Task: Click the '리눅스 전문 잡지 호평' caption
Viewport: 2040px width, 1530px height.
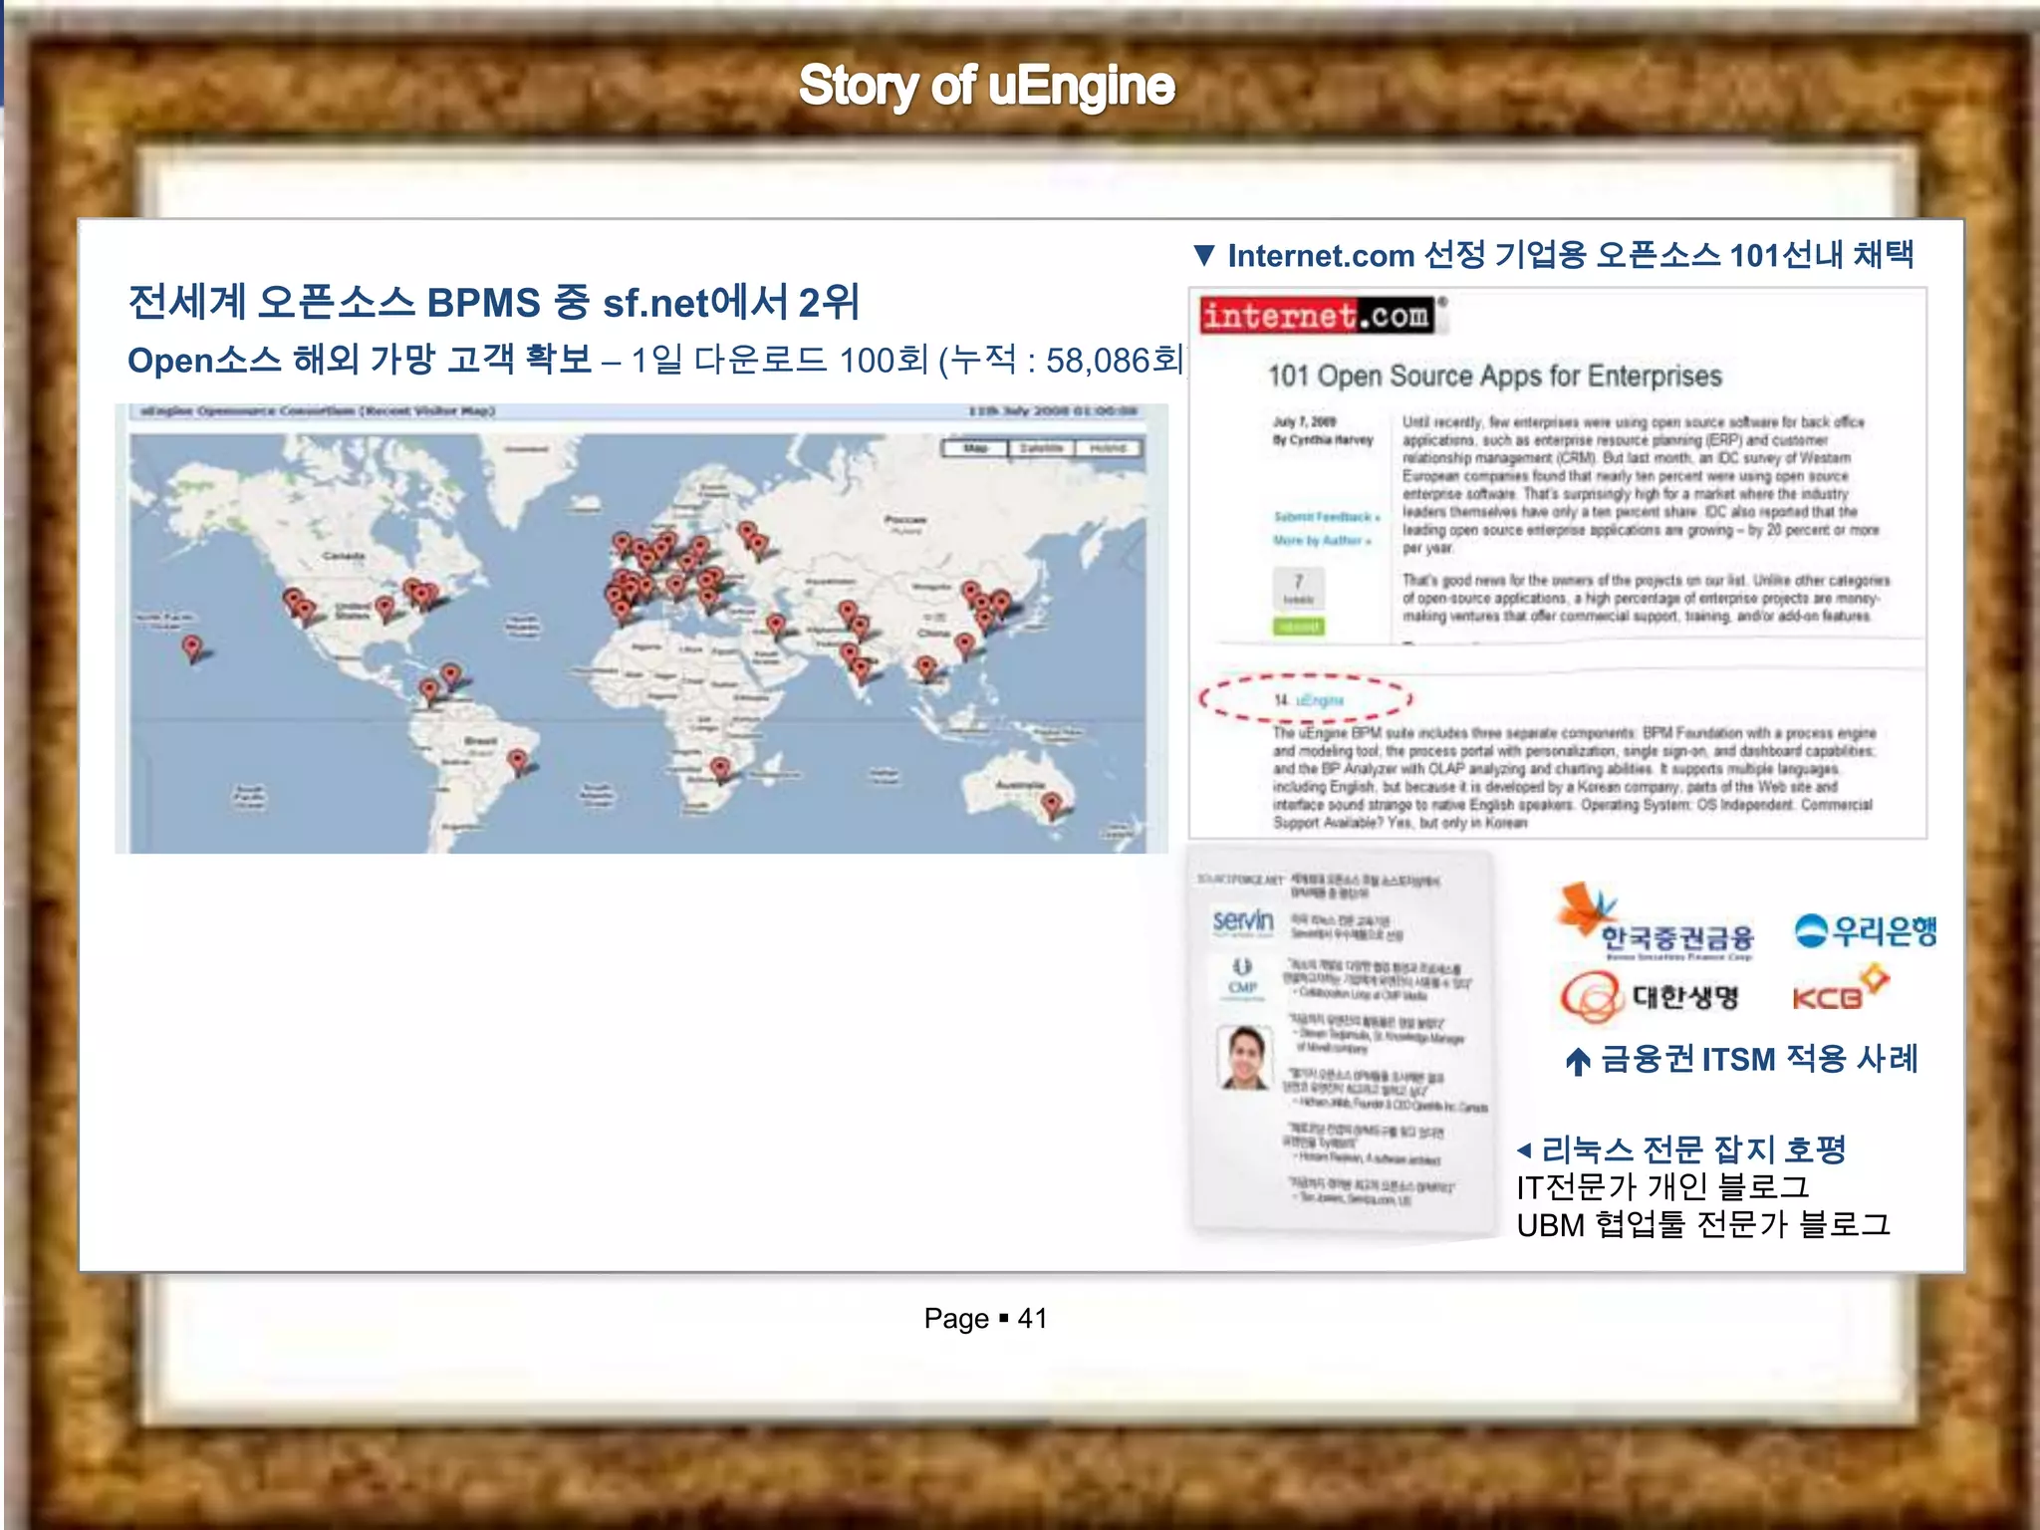Action: (1693, 1150)
